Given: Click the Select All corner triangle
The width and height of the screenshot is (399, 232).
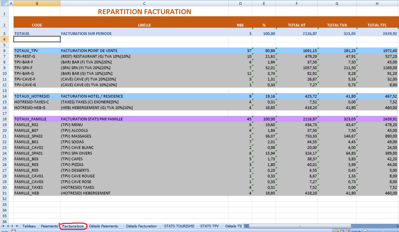Looking at the screenshot, I should (x=5, y=4).
